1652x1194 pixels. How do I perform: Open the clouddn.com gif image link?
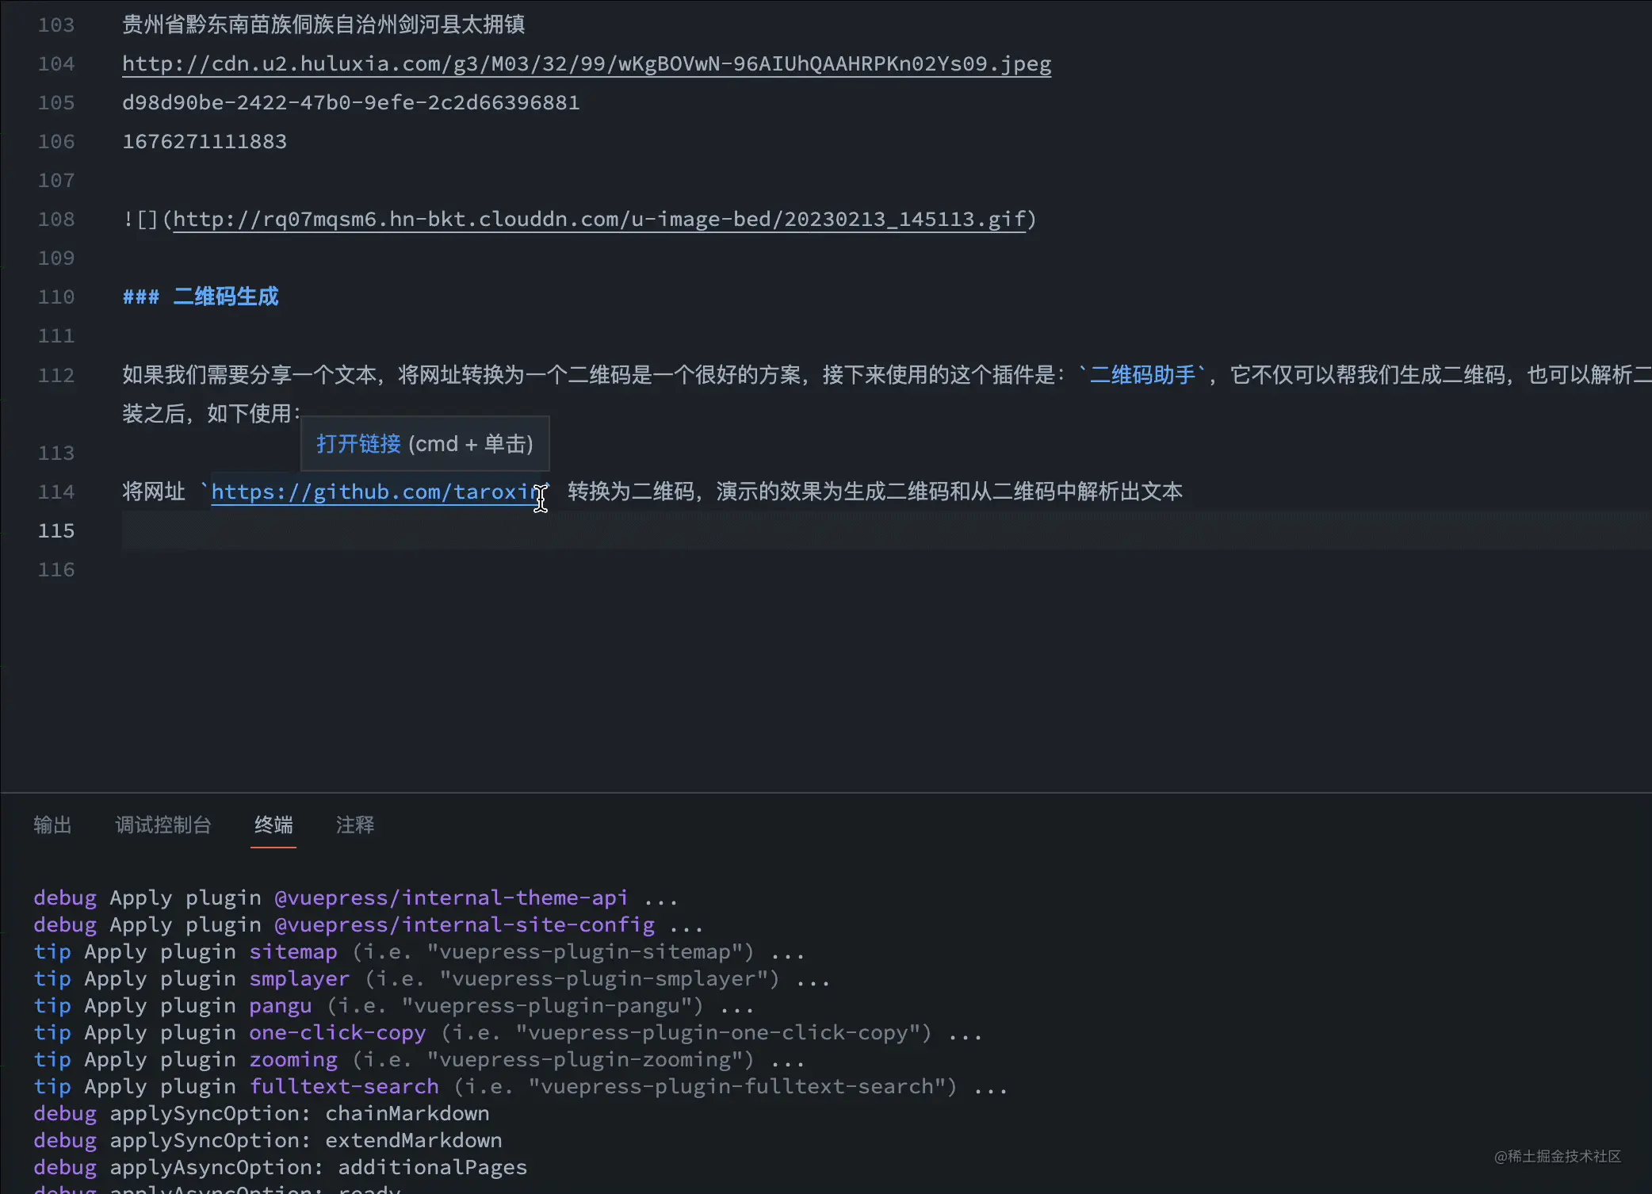tap(598, 219)
